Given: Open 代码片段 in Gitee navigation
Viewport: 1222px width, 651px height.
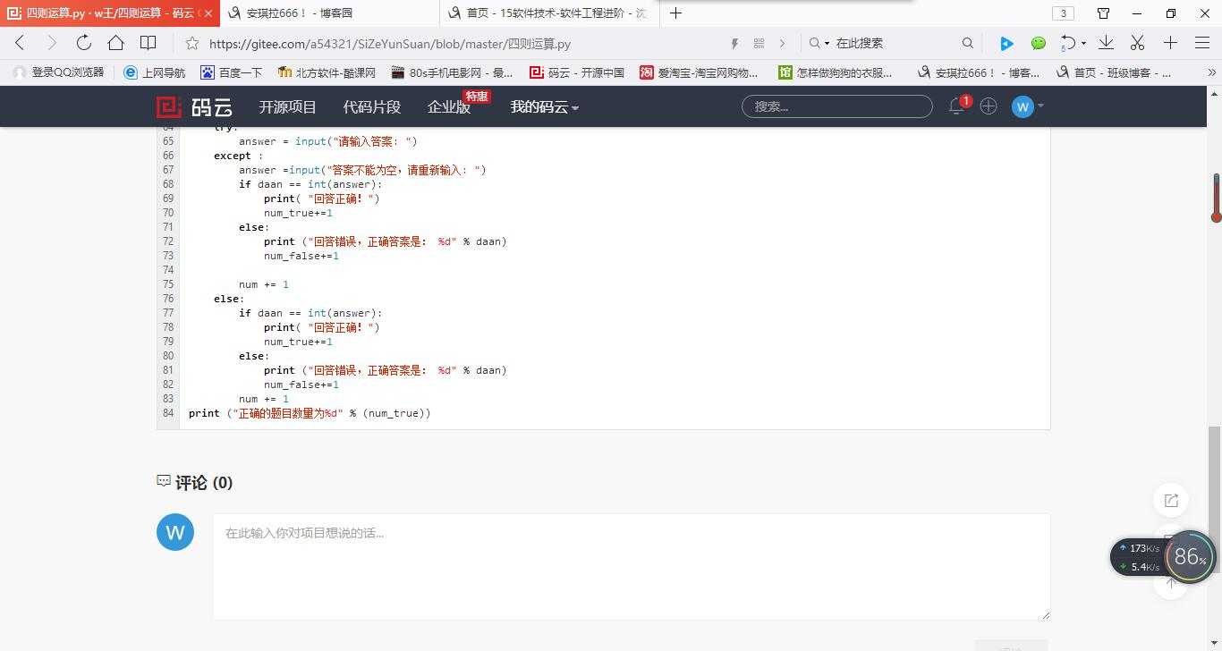Looking at the screenshot, I should (x=372, y=106).
